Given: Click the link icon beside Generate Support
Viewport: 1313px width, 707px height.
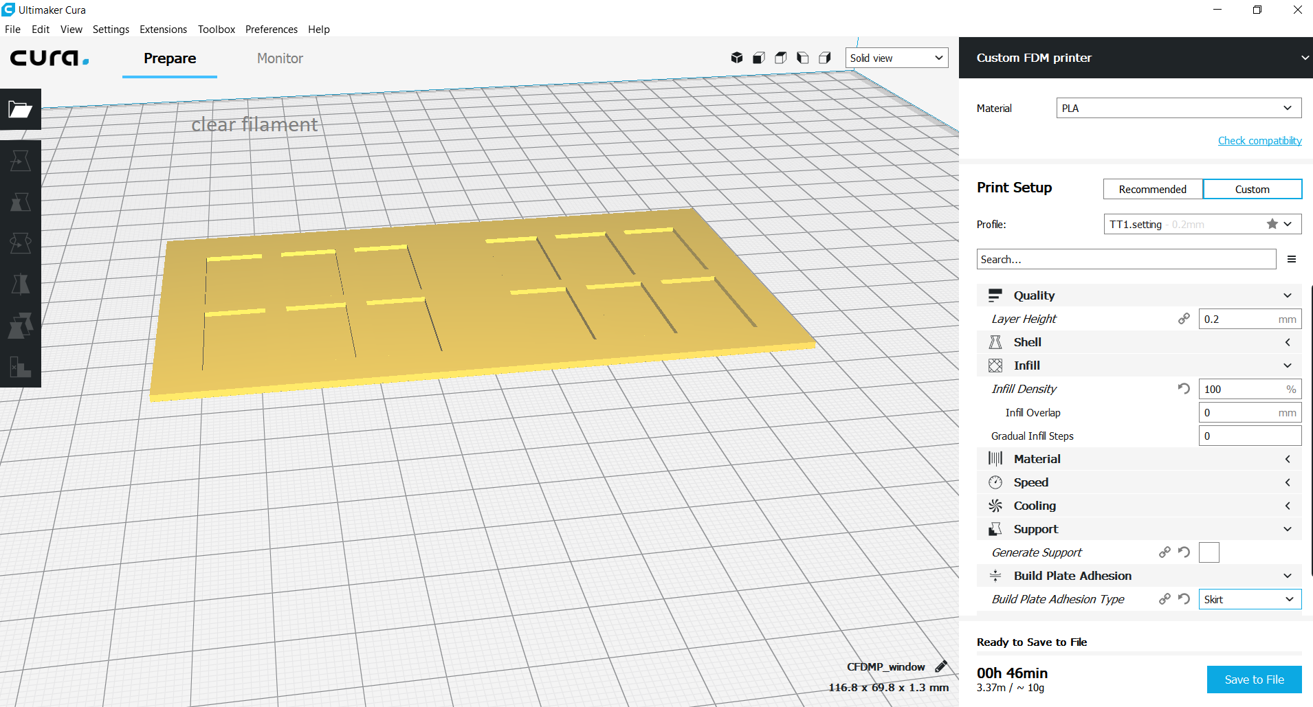Looking at the screenshot, I should (1165, 552).
